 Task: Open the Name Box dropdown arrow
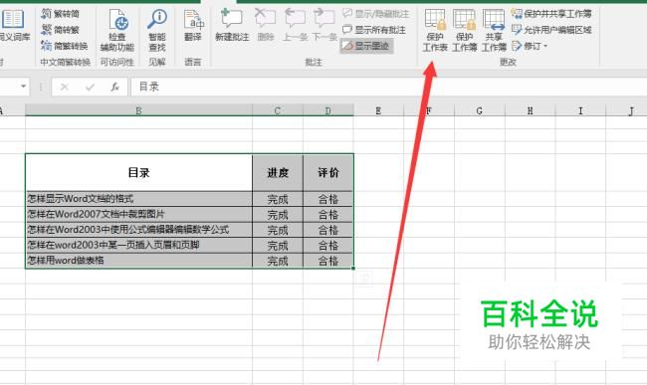coord(23,87)
